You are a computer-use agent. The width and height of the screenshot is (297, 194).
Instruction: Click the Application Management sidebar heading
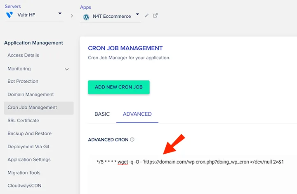33,43
